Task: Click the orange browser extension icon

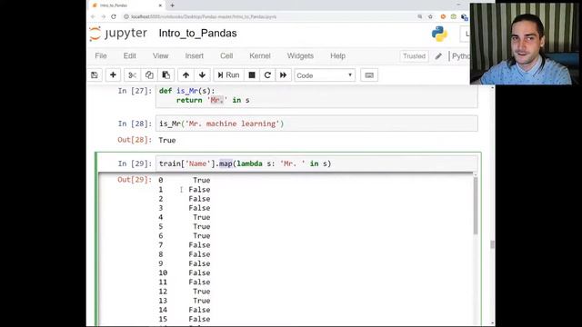Action: point(443,16)
